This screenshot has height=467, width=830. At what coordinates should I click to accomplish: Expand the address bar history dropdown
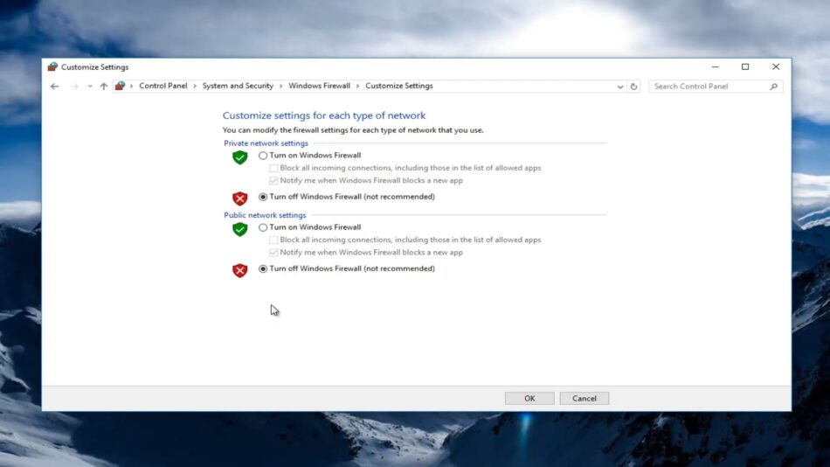[620, 87]
